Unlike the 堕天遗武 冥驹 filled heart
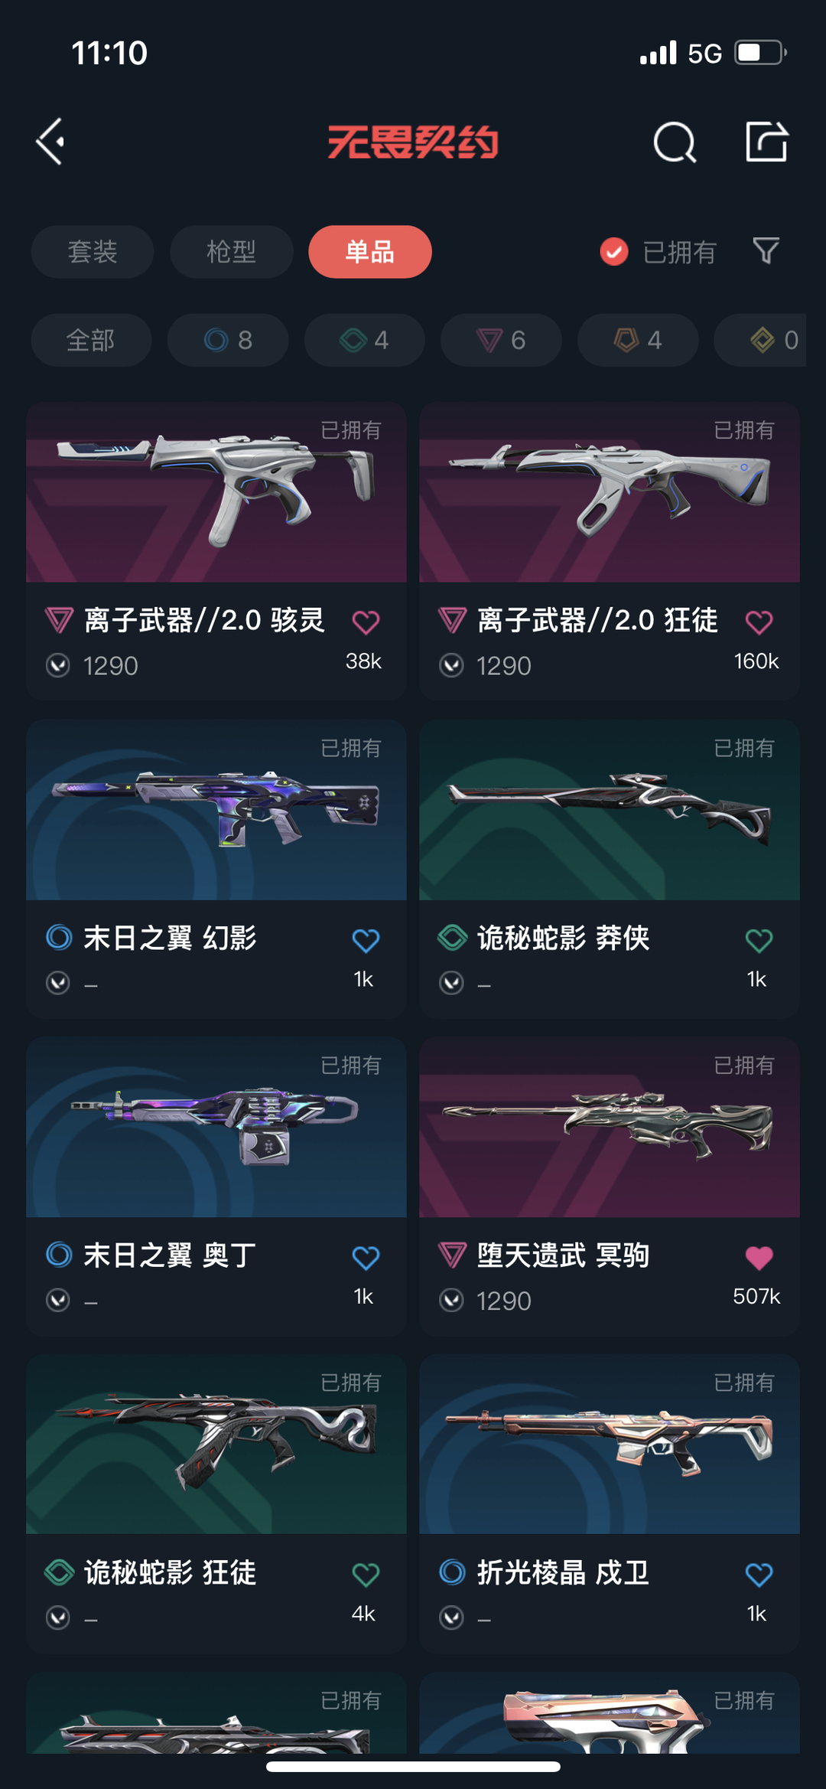This screenshot has width=826, height=1789. pos(759,1257)
